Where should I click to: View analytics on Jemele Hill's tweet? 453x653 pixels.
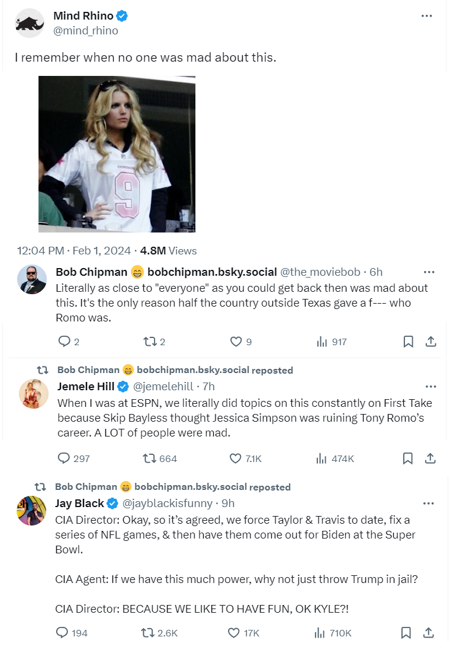(x=323, y=458)
